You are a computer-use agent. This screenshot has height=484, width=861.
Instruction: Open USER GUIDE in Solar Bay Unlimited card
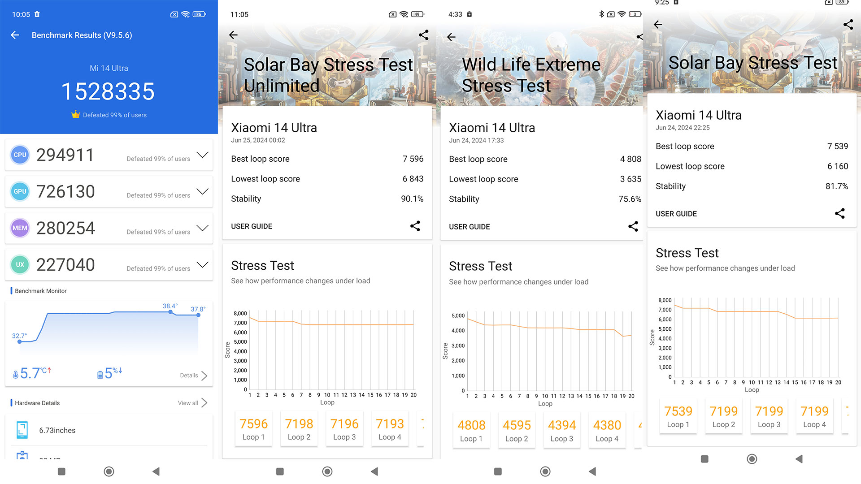point(252,226)
